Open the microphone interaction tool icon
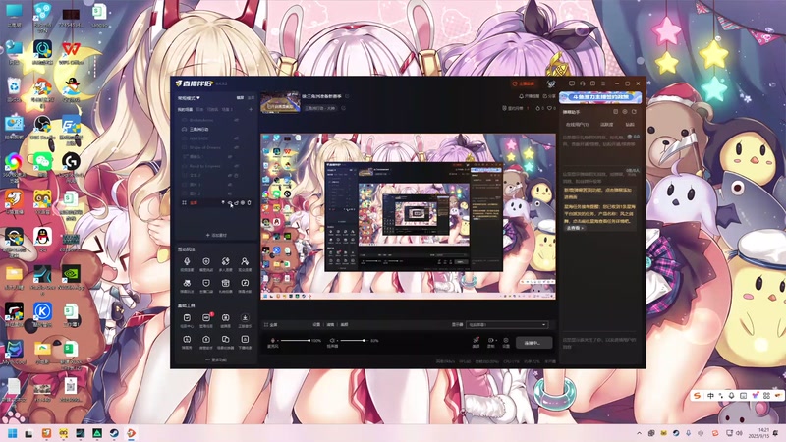The image size is (786, 442). click(x=187, y=261)
